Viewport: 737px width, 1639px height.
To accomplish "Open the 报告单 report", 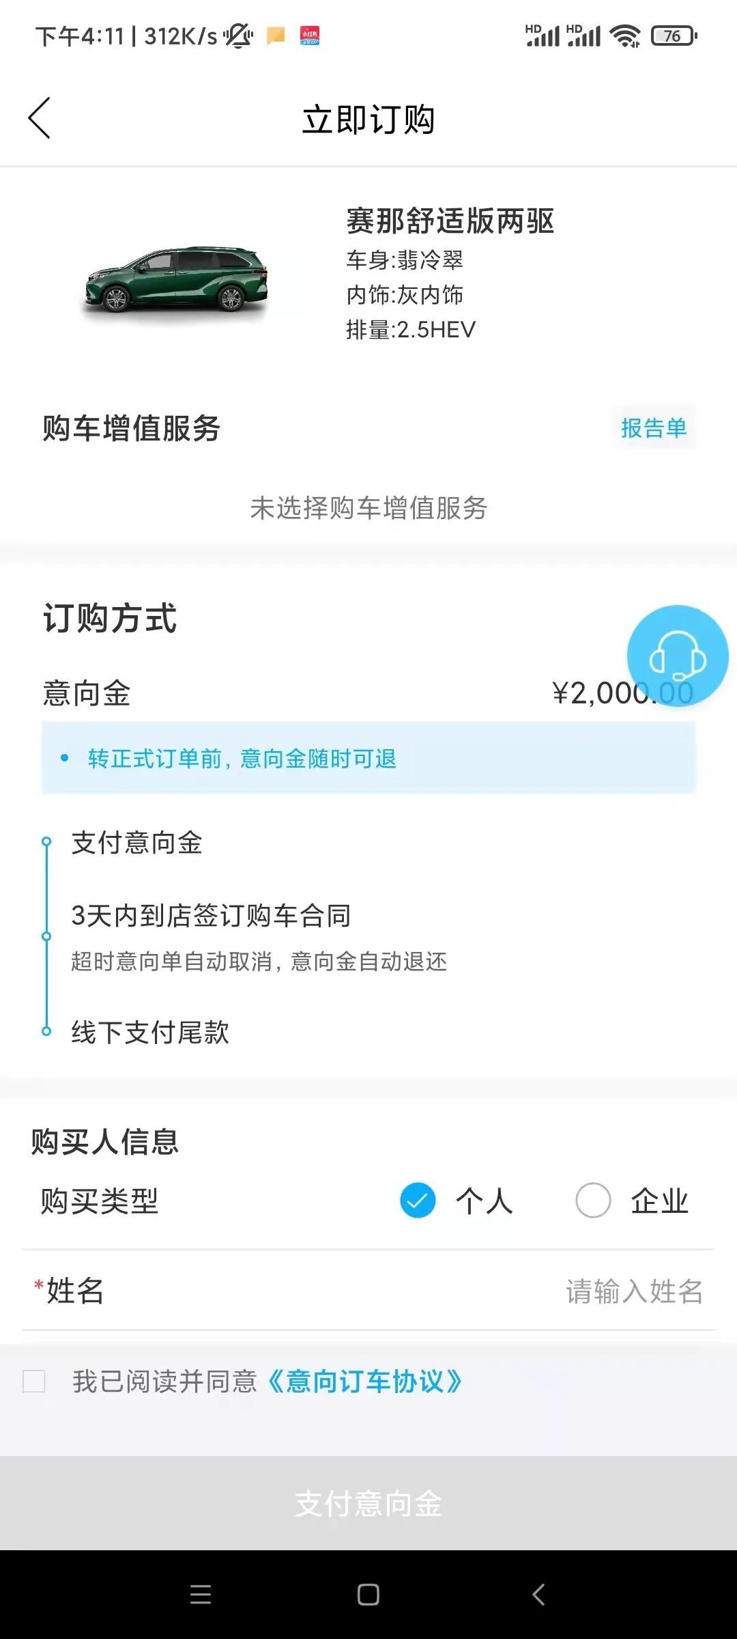I will (653, 428).
